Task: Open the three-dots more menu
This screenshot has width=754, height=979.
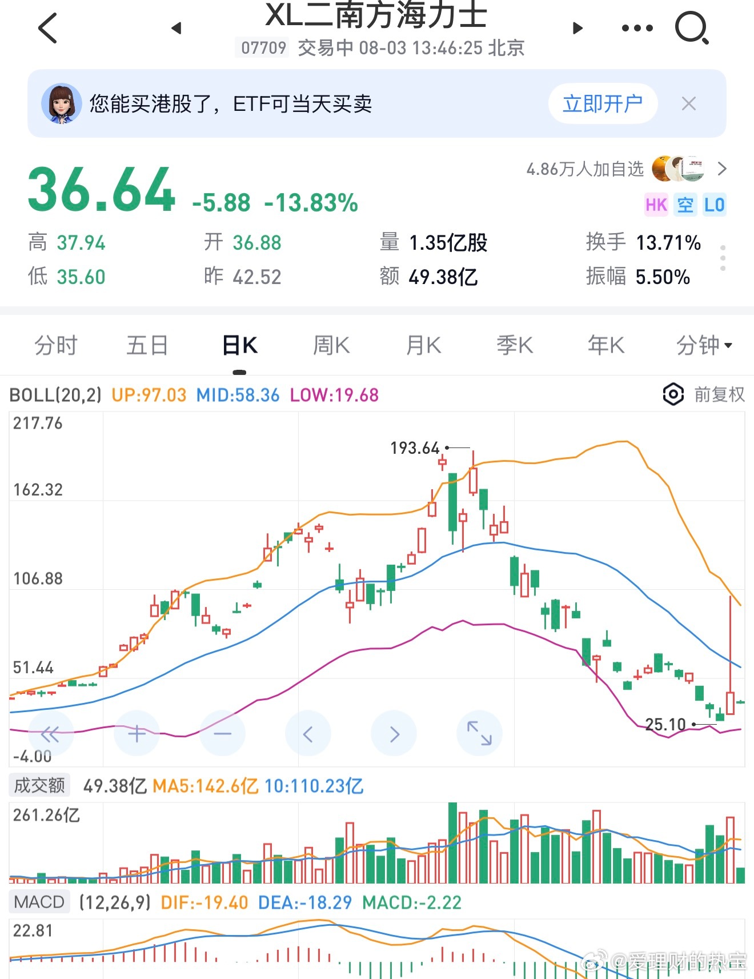Action: [x=637, y=28]
